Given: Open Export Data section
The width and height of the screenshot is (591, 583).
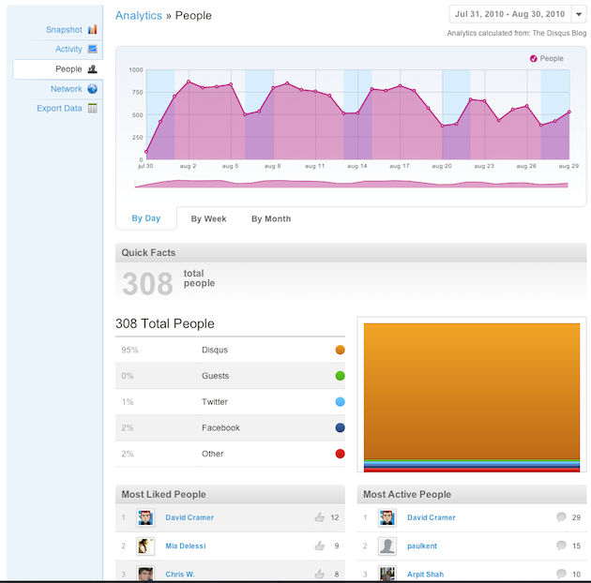Looking at the screenshot, I should click(59, 109).
